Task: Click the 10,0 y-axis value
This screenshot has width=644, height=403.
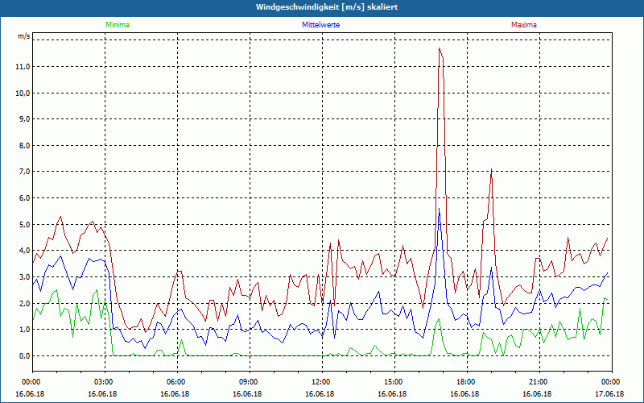Action: coord(23,93)
